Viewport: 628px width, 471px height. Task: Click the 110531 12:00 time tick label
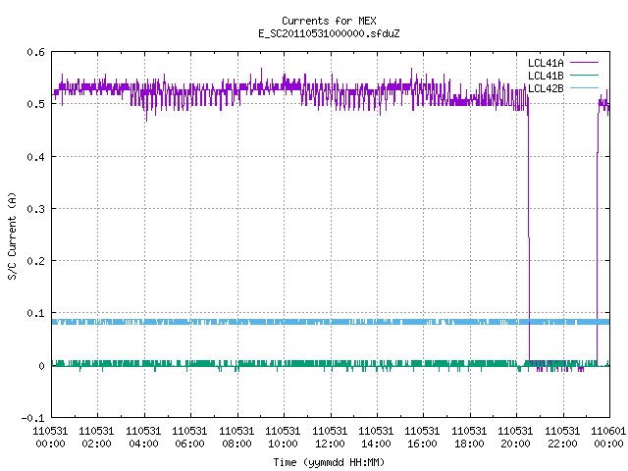330,437
